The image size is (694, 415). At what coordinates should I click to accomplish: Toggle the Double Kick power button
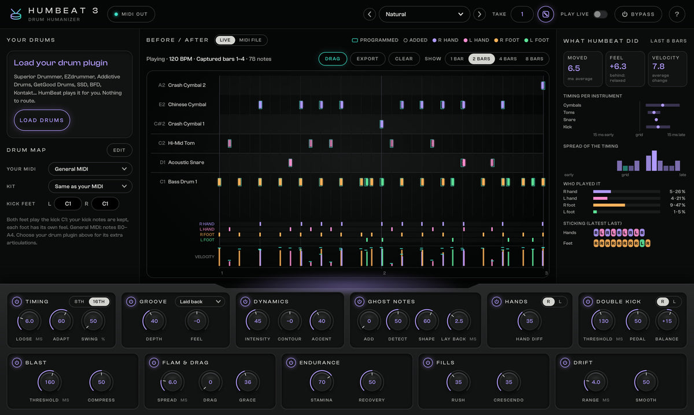588,302
